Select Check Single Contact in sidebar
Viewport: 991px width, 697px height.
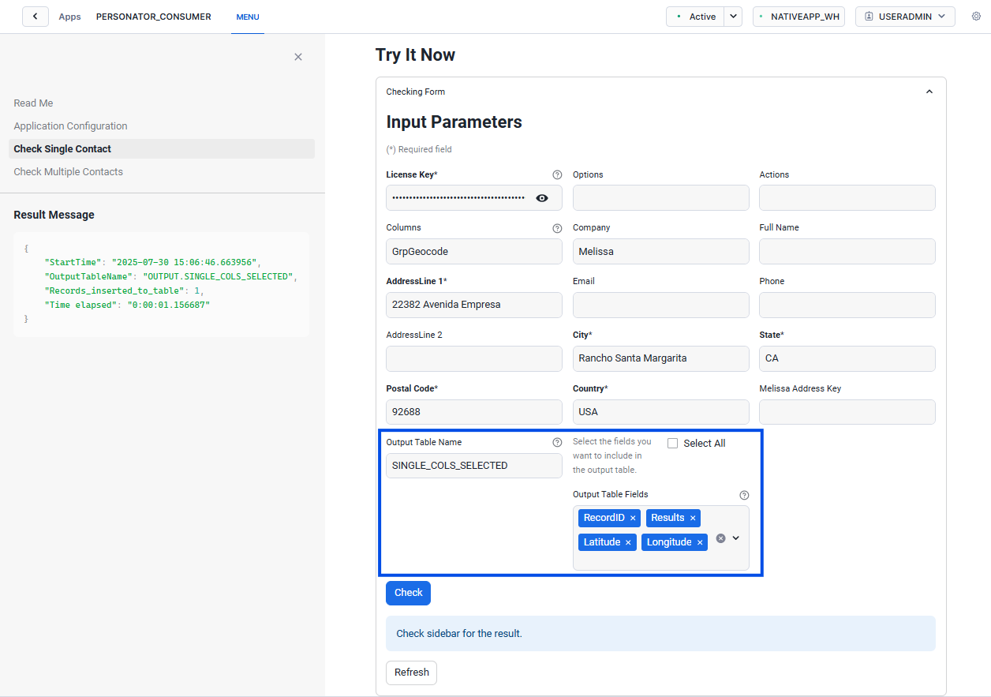tap(162, 149)
